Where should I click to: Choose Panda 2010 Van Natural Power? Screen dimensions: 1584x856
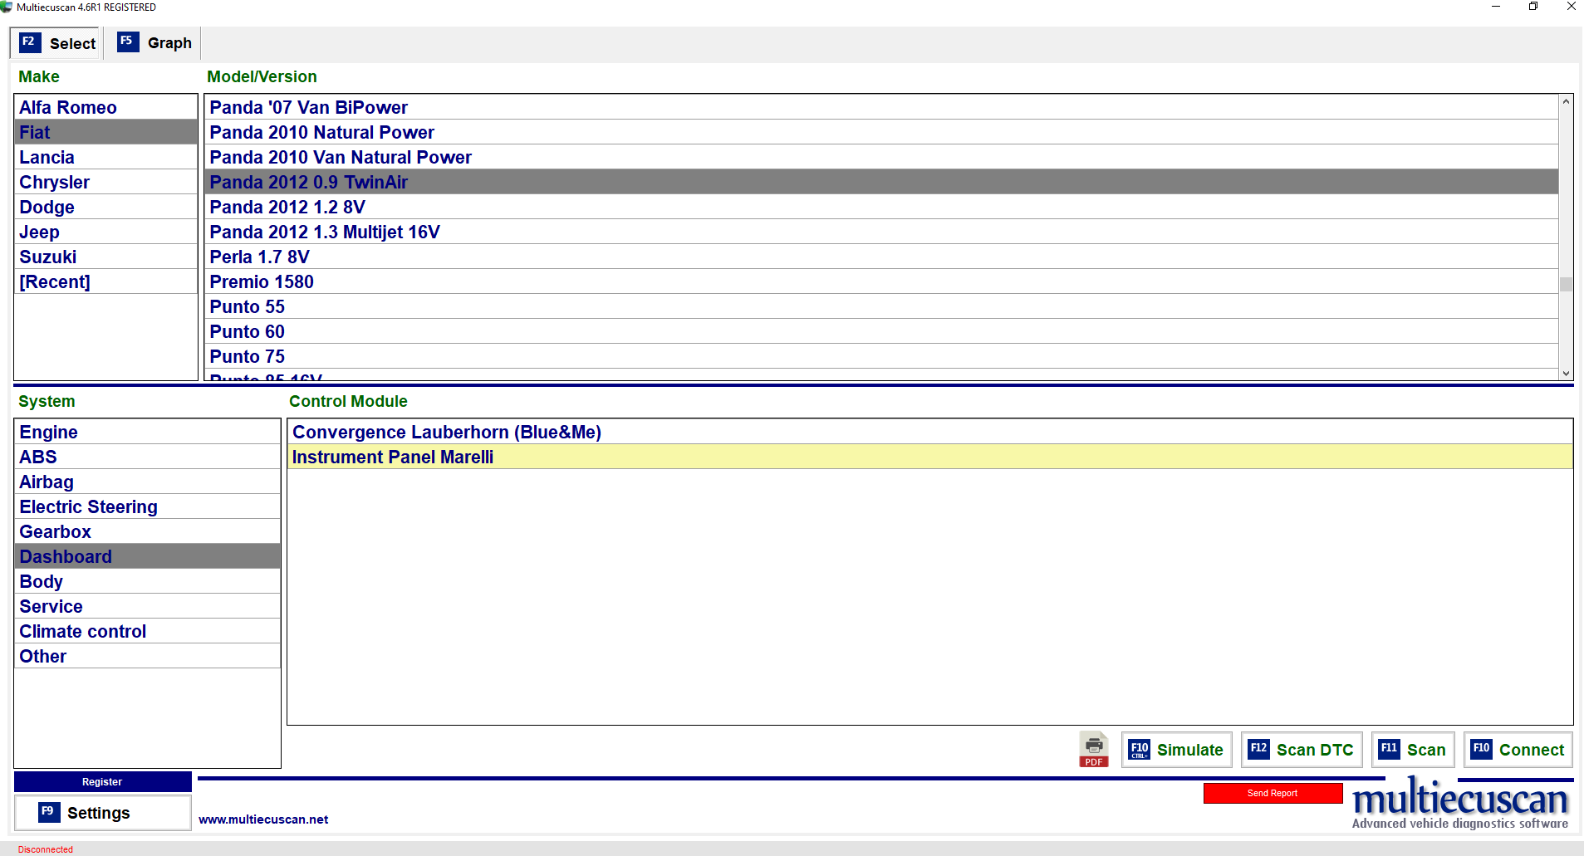[x=881, y=157]
